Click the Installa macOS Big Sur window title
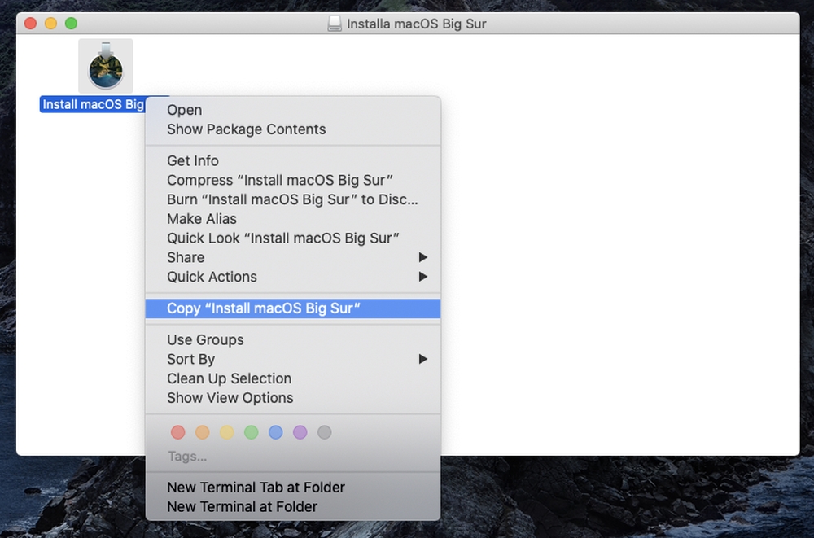Screen dimensions: 814x538 tap(416, 24)
